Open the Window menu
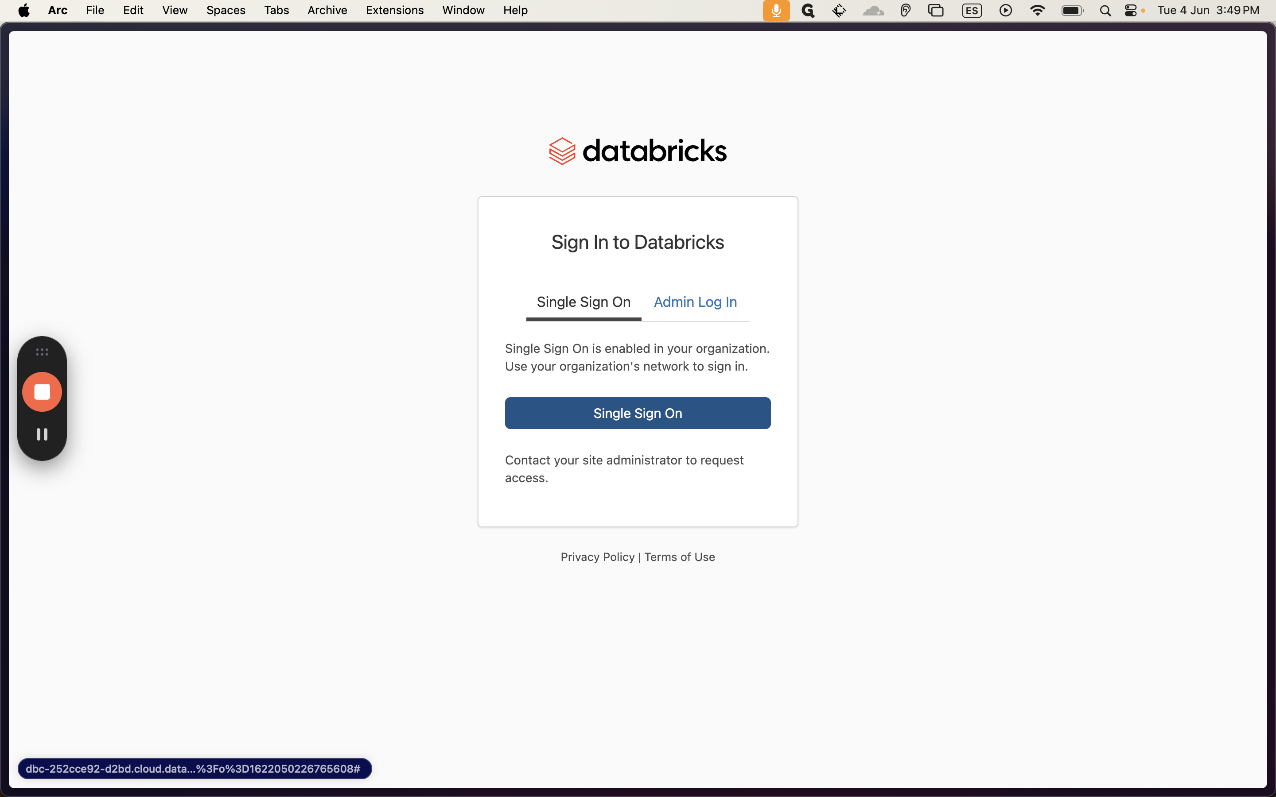Screen dimensions: 1276x797 (463, 10)
